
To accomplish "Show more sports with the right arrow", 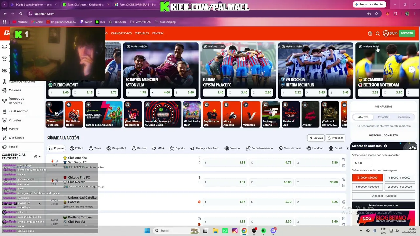I will click(x=347, y=148).
